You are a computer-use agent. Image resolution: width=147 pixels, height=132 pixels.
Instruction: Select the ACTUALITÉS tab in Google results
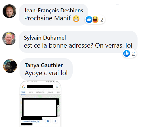coord(40,92)
